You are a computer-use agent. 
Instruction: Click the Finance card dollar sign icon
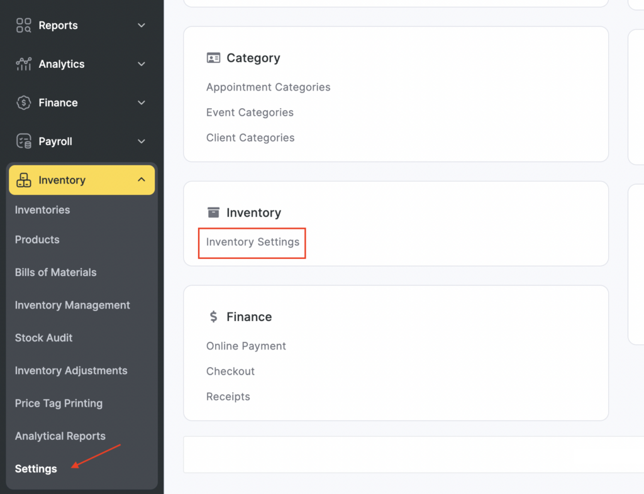(213, 317)
